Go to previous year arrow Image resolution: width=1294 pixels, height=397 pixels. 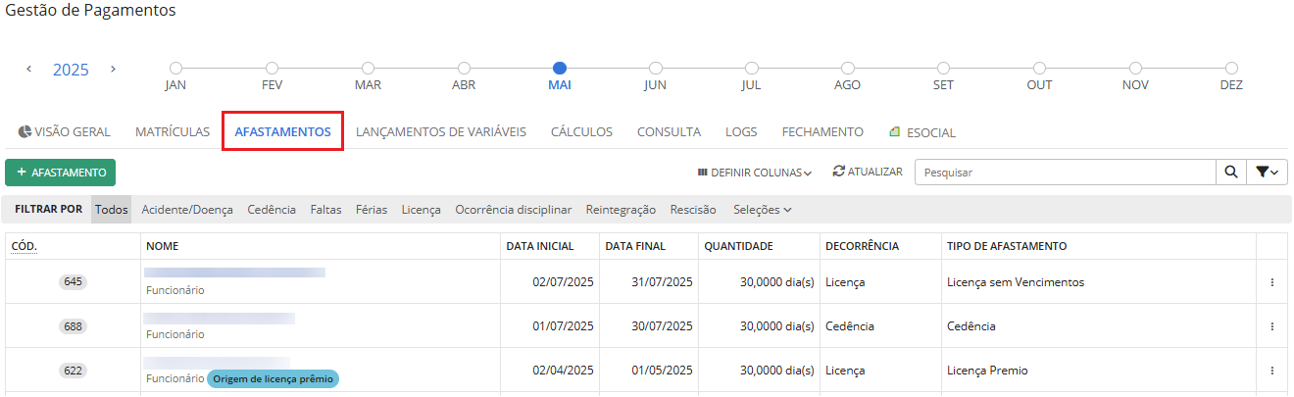tap(29, 69)
